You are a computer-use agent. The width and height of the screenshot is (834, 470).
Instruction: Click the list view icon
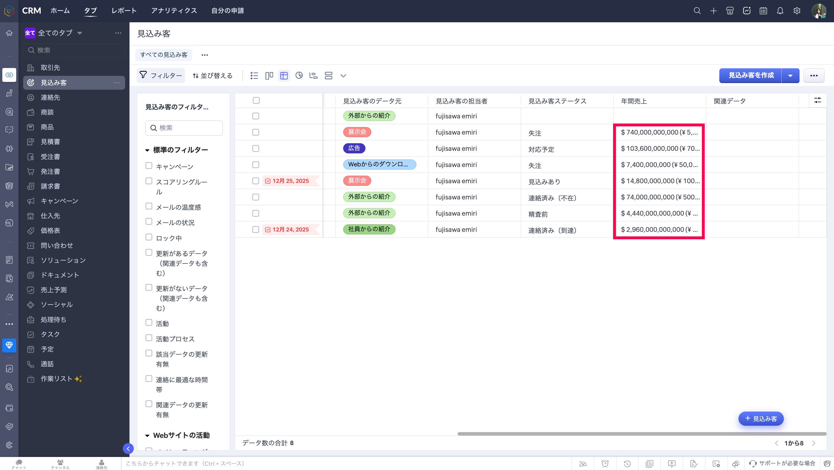point(254,76)
